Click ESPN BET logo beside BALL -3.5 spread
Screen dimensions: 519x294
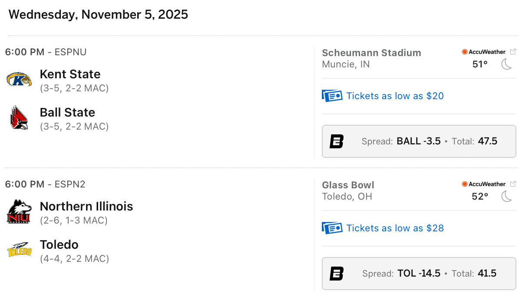click(337, 141)
